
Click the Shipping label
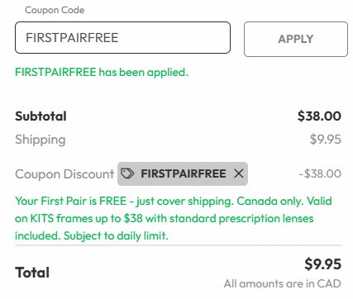point(41,140)
